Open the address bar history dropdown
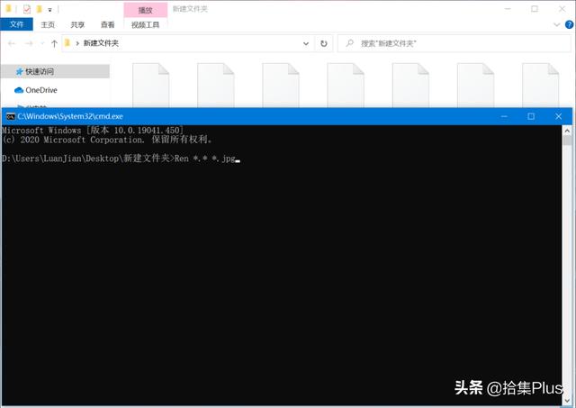 coord(306,42)
